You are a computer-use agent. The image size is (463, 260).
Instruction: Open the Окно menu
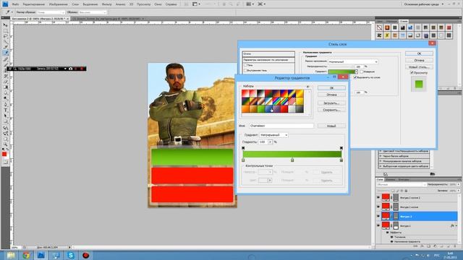158,4
